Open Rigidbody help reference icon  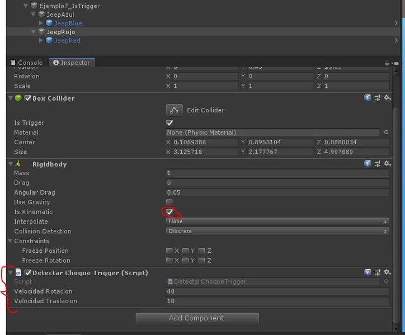tap(367, 163)
